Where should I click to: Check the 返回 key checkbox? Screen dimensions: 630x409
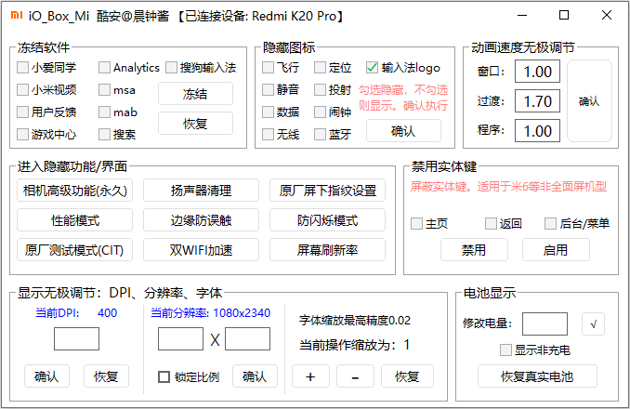point(491,223)
